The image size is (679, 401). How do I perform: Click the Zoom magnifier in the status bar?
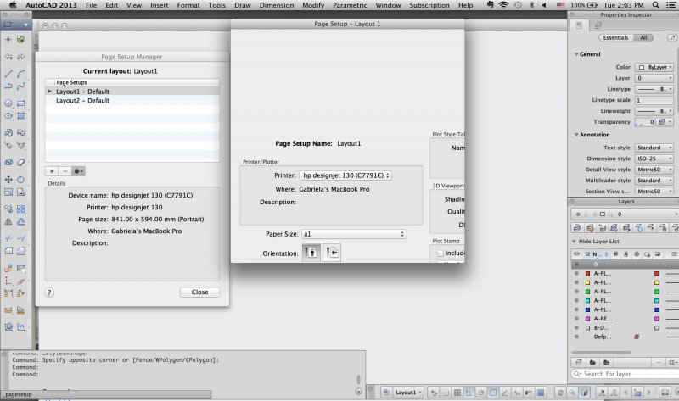[572, 393]
